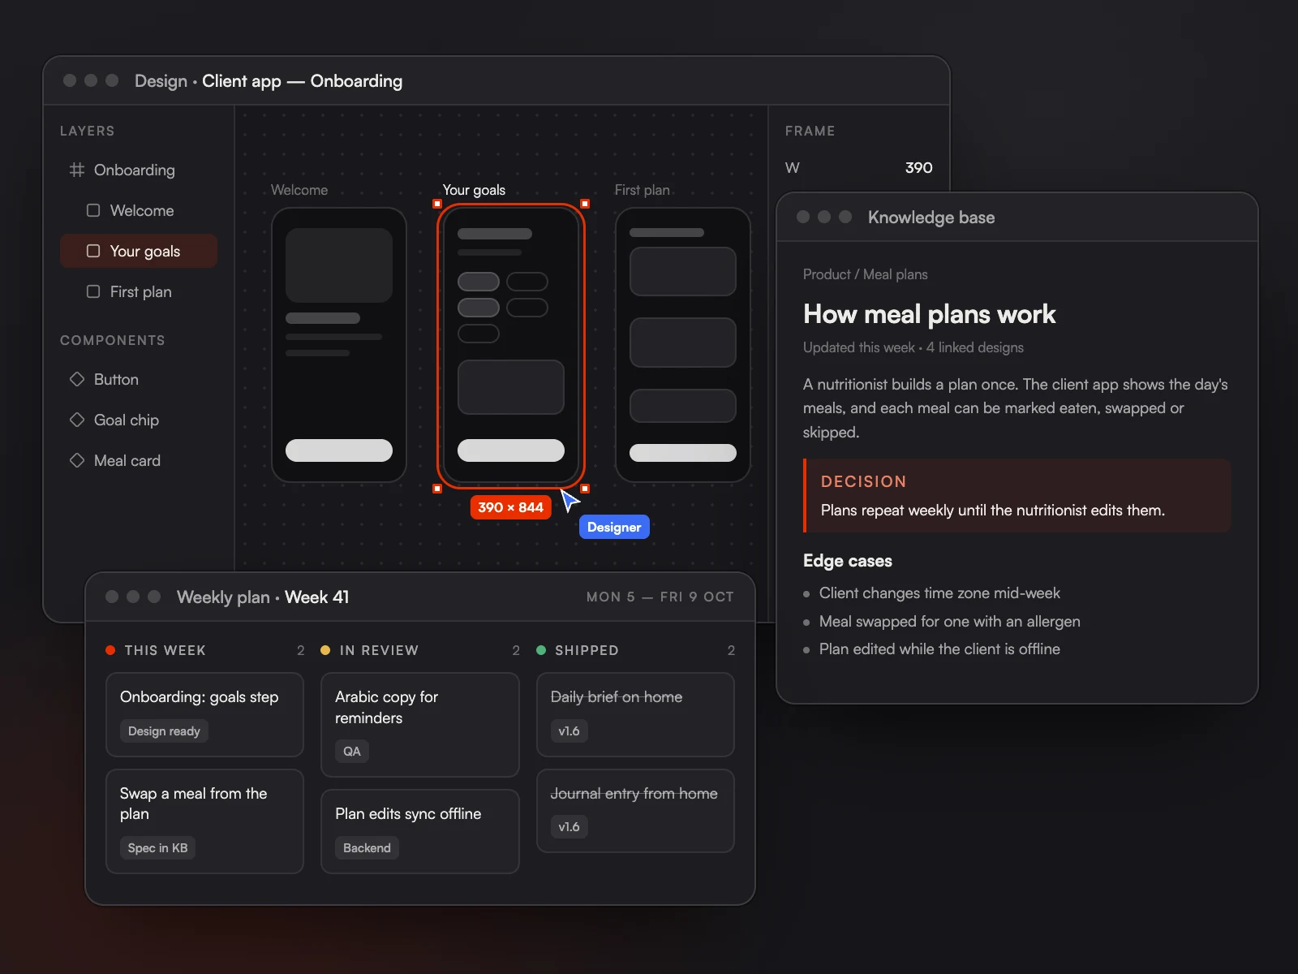Open the Onboarding: goals step card
This screenshot has width=1298, height=974.
tap(204, 714)
